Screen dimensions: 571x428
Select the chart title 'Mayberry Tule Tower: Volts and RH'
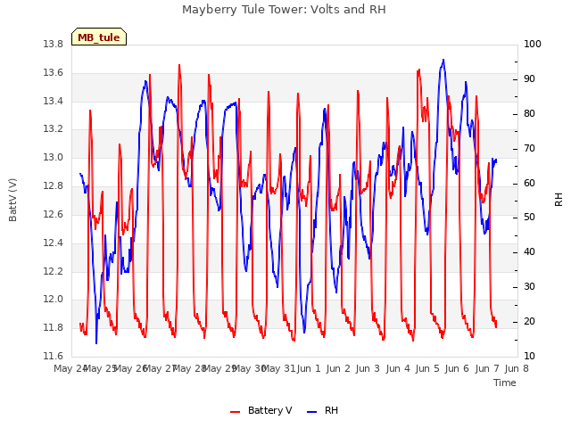click(x=284, y=10)
